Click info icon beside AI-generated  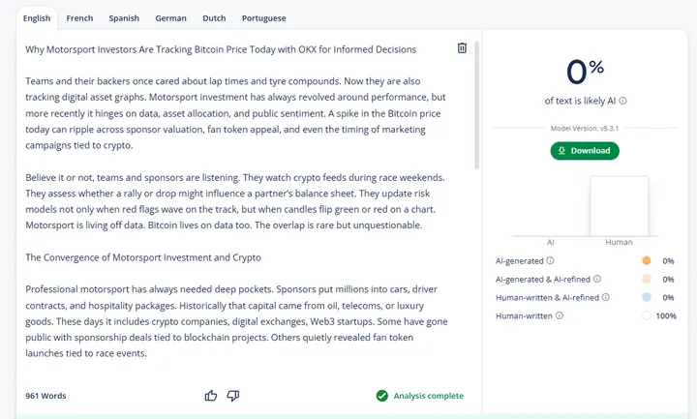[x=550, y=260]
